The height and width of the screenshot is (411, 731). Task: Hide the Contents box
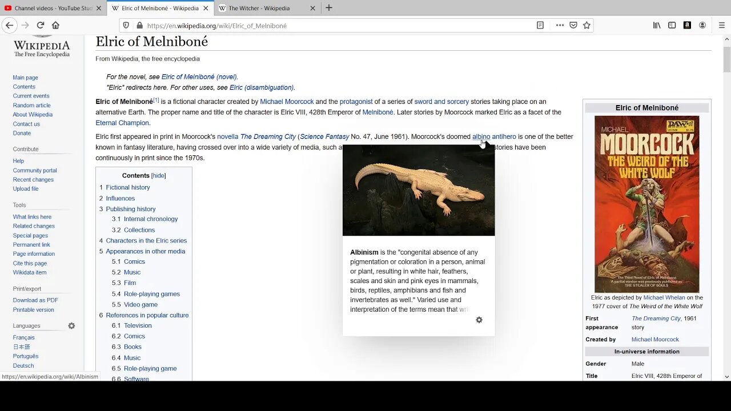coord(158,176)
